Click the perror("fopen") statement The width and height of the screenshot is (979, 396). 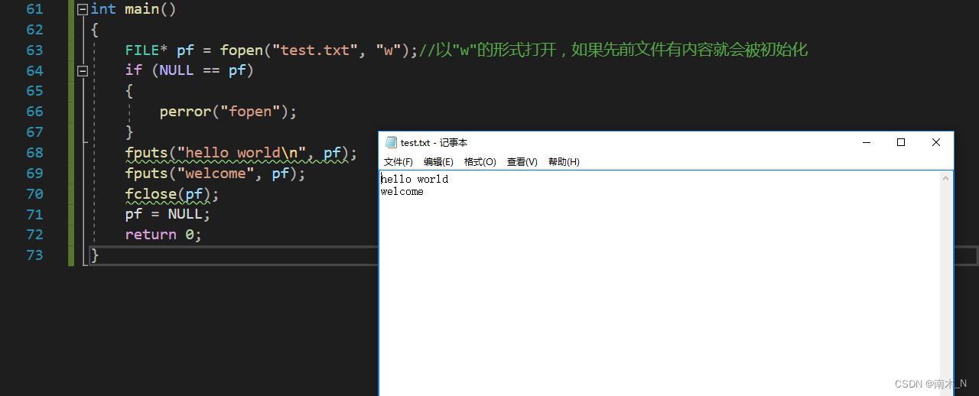click(228, 112)
